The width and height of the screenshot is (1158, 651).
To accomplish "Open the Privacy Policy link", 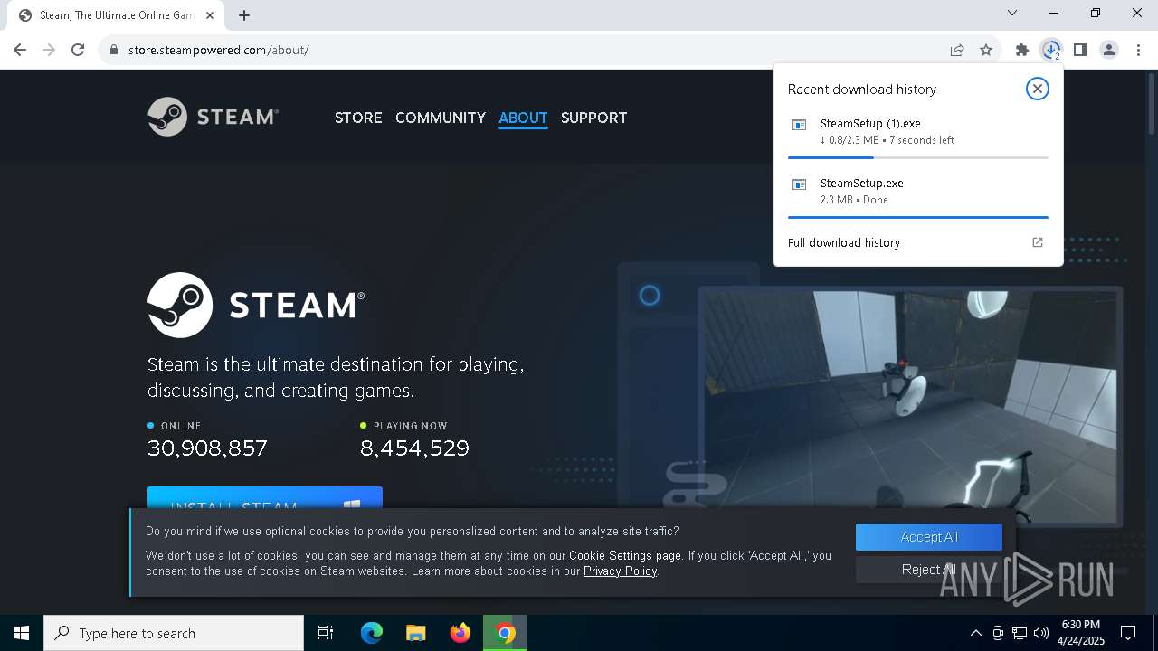I will 620,571.
